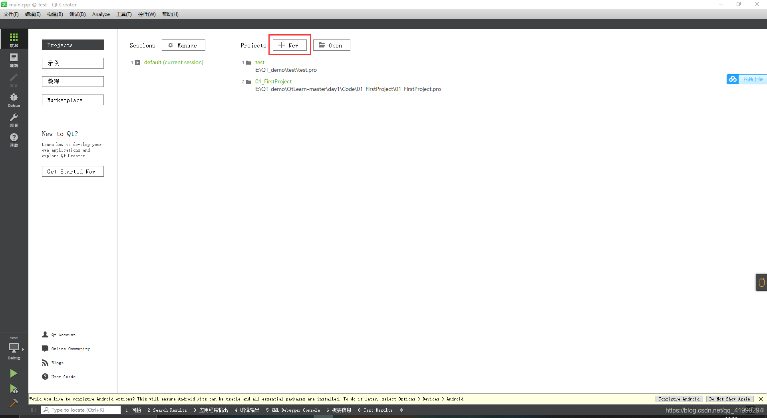The image size is (767, 418).
Task: Click the Qt Account person icon
Action: [x=45, y=335]
